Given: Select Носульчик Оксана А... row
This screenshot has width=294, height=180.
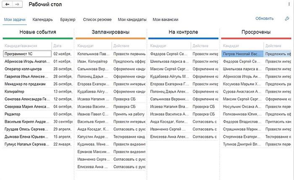Looking at the screenshot, I should [256, 107].
